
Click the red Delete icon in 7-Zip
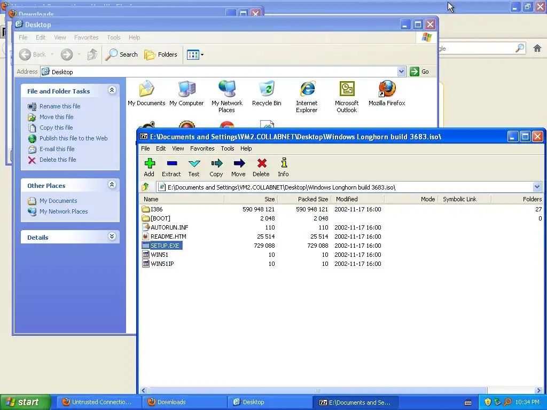pos(261,167)
